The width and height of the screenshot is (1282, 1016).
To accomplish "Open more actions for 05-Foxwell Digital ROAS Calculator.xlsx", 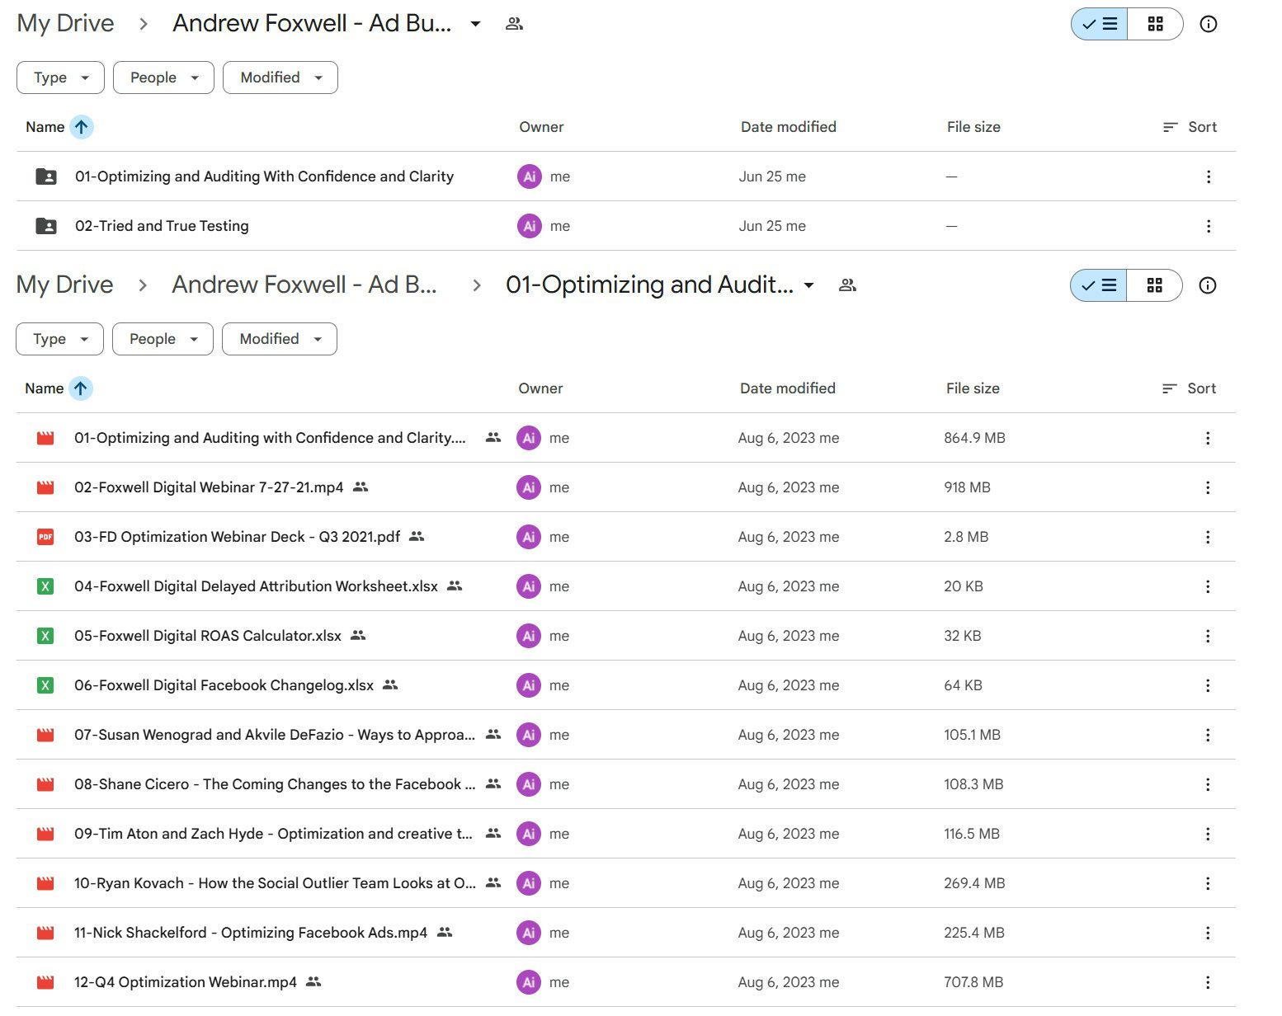I will point(1207,636).
